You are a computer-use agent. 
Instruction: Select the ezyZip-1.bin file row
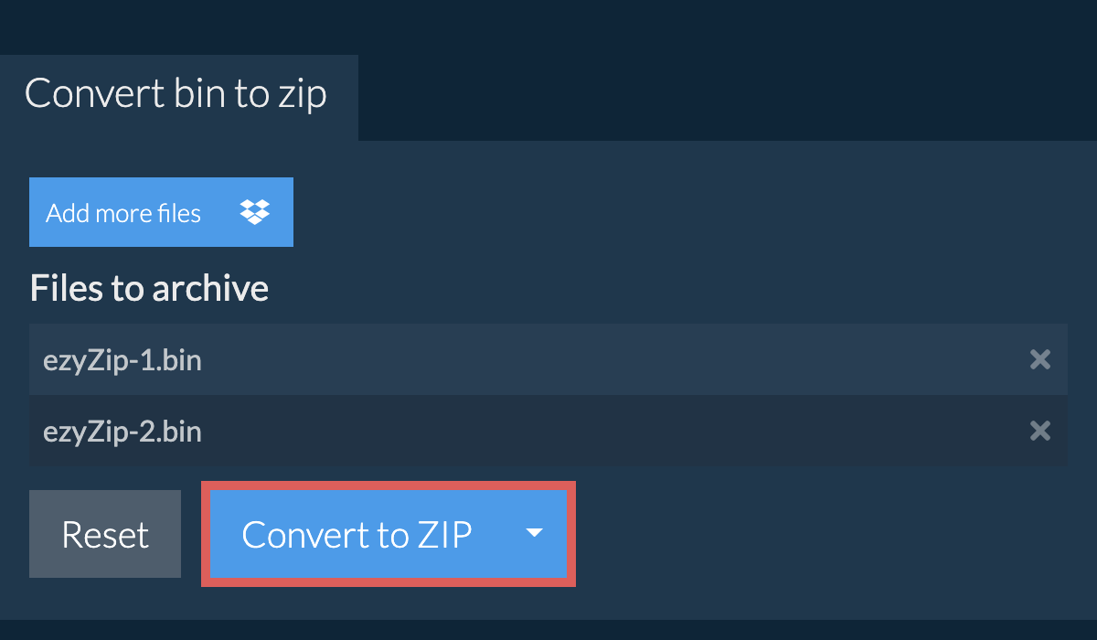point(366,359)
